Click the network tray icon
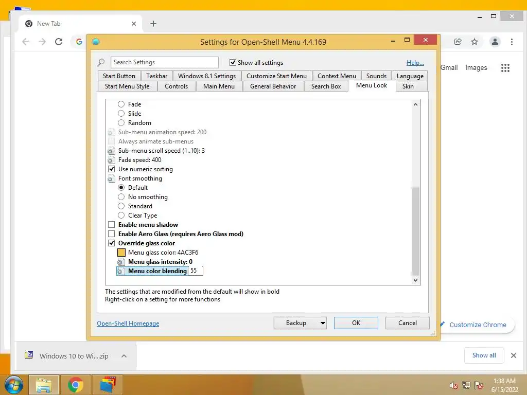This screenshot has height=395, width=527. [466, 385]
